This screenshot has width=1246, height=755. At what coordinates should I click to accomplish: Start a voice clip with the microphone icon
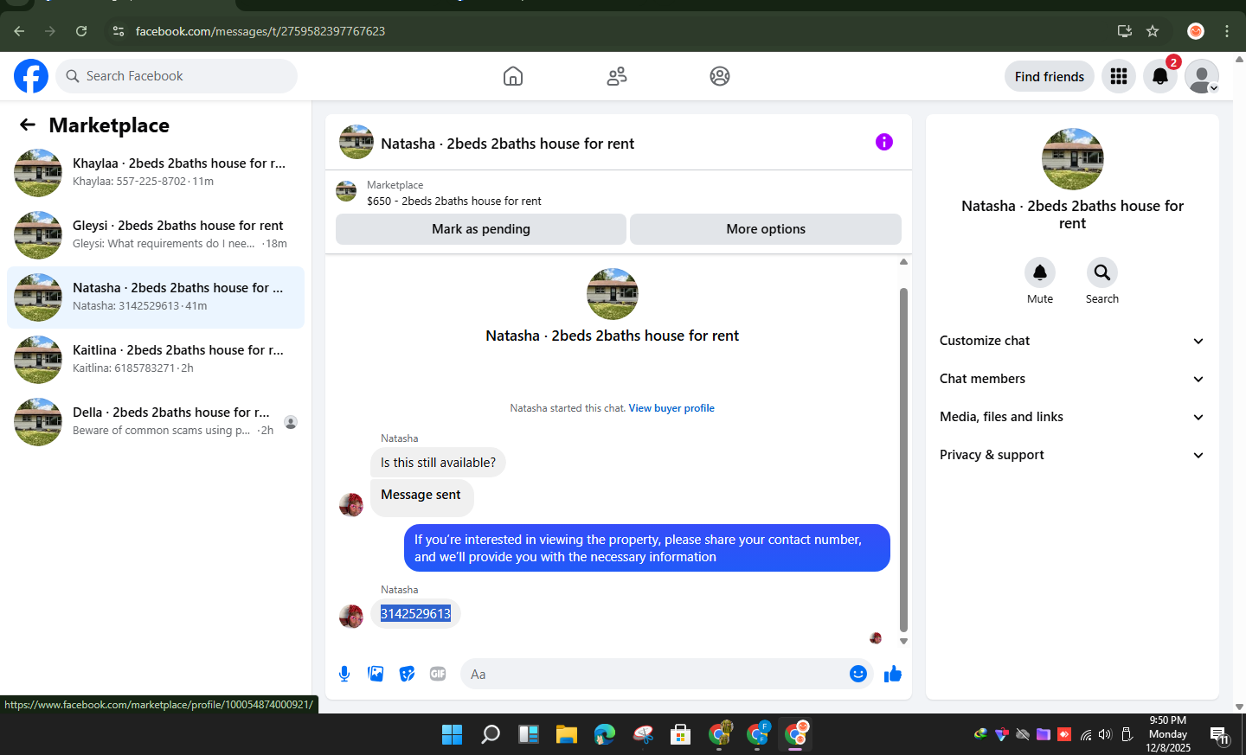tap(344, 674)
